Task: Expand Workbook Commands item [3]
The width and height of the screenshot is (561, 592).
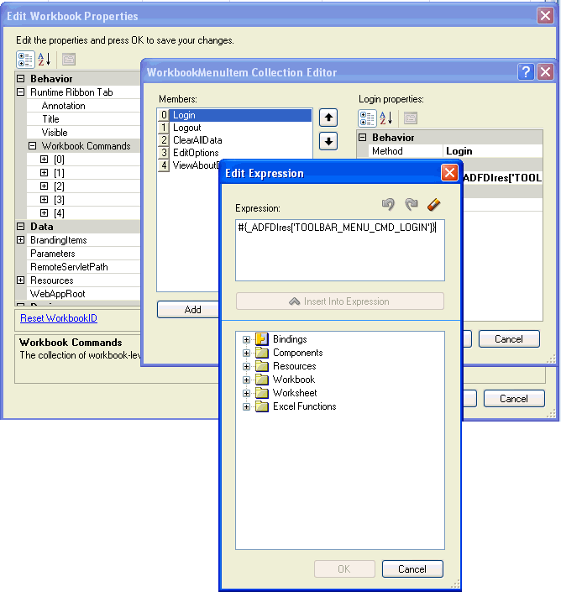Action: point(45,199)
